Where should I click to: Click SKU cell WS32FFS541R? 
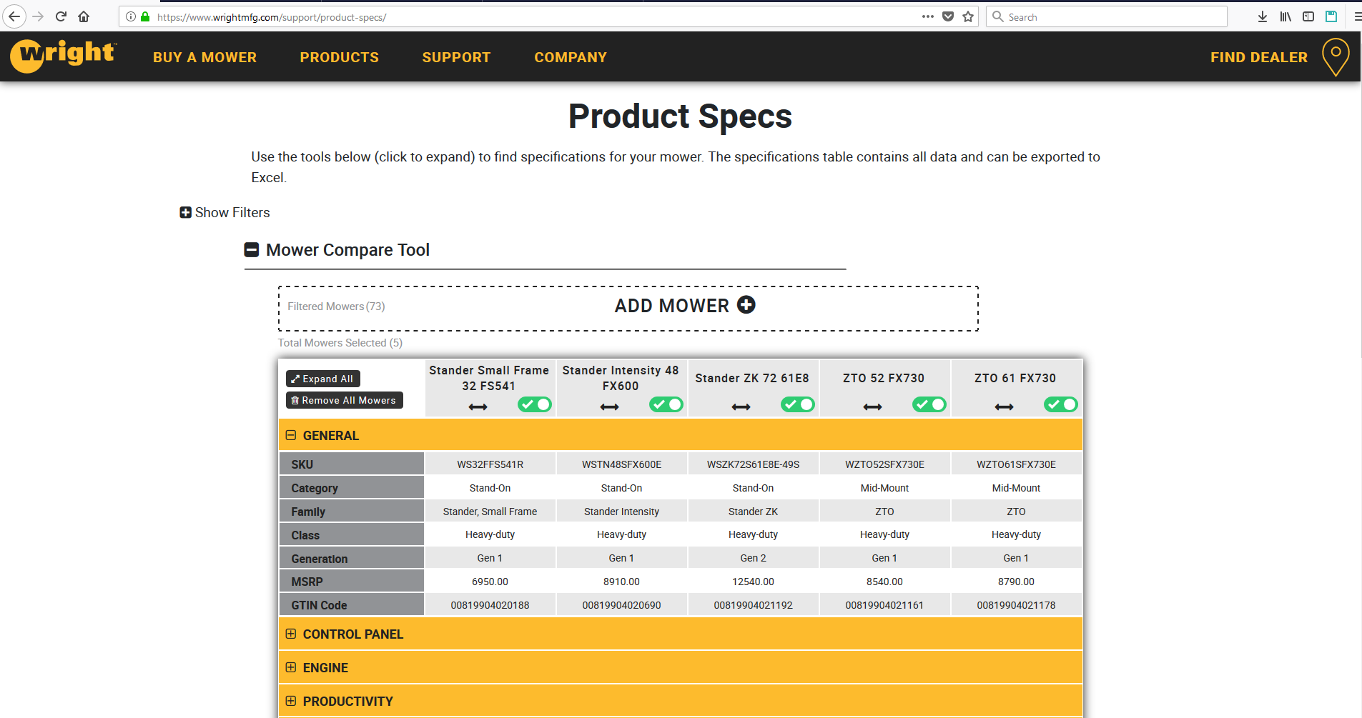pyautogui.click(x=490, y=464)
